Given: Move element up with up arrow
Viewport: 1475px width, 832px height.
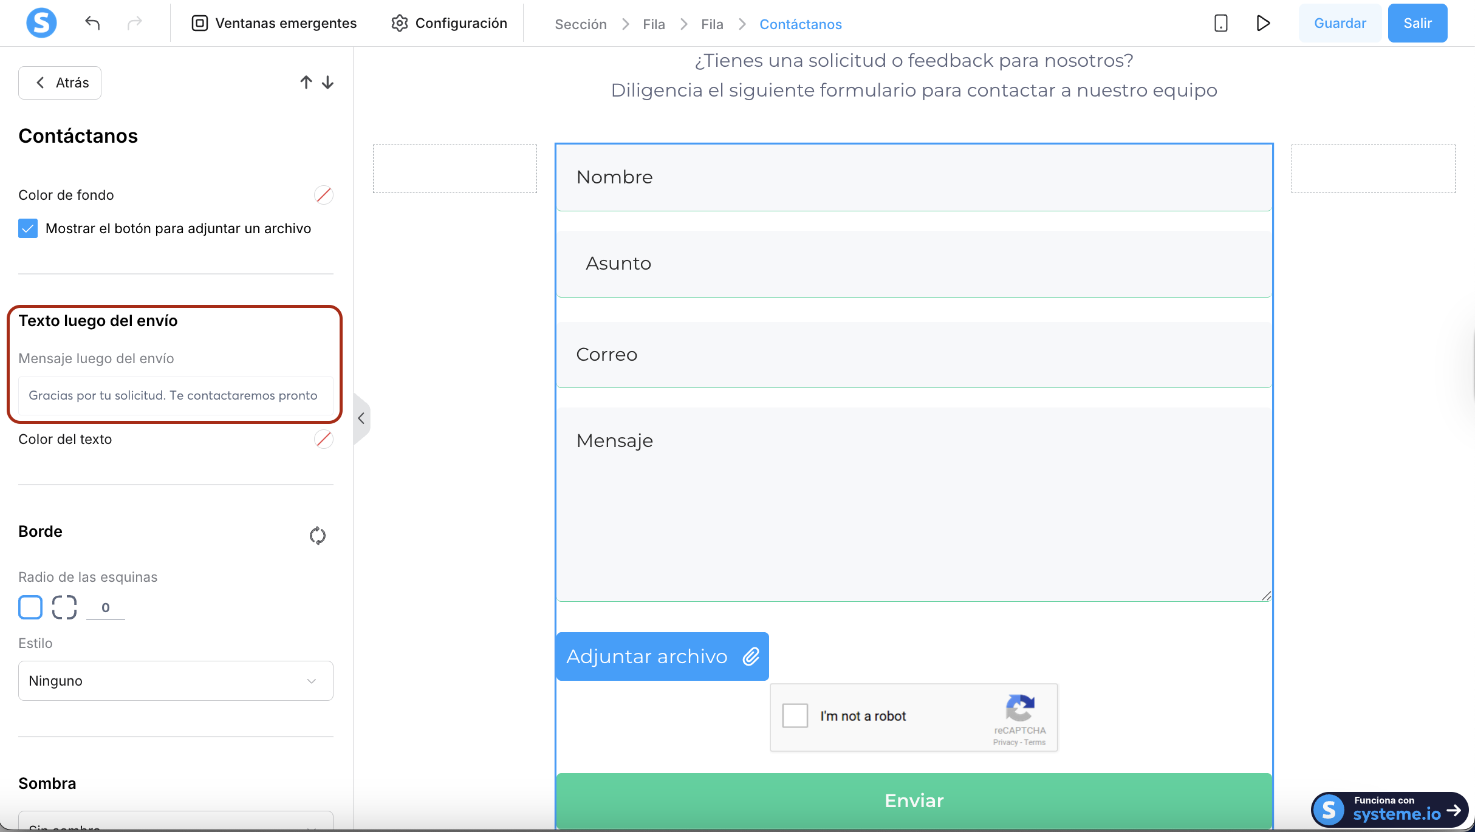Looking at the screenshot, I should coord(306,82).
